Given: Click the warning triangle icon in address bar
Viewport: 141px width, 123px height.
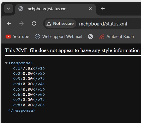Looking at the screenshot, I should click(49, 24).
